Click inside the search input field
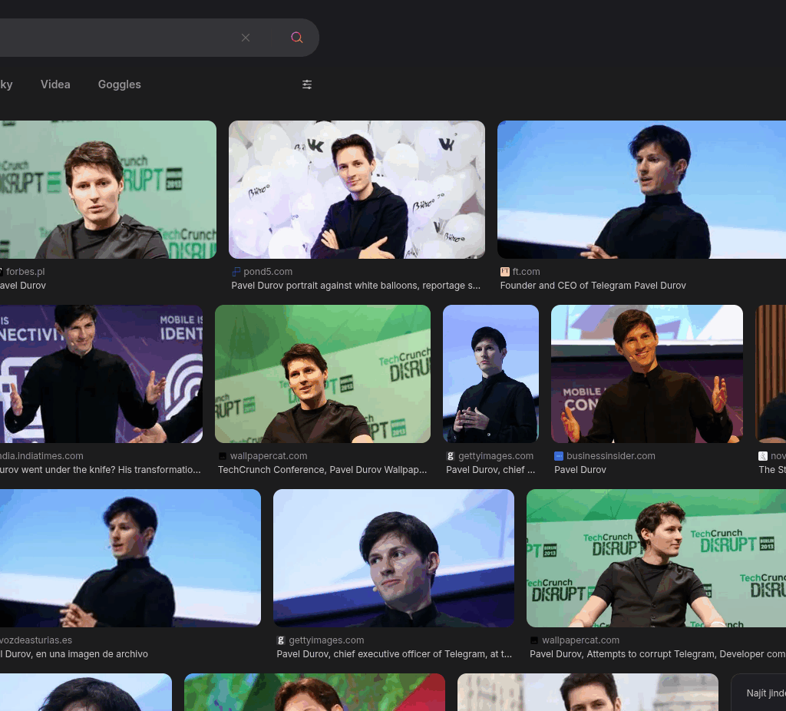This screenshot has width=786, height=711. [115, 38]
